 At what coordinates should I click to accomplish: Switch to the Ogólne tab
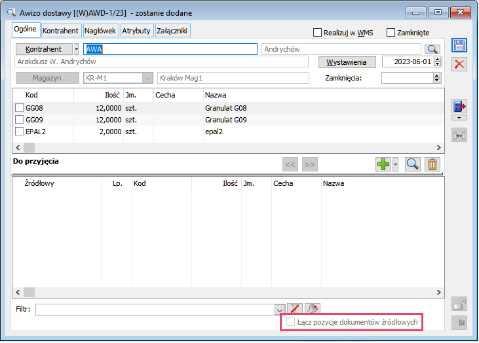tap(26, 29)
